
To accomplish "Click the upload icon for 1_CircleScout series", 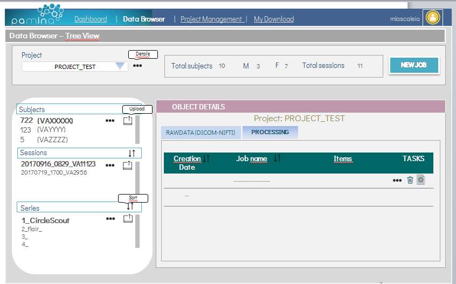I will [x=128, y=219].
